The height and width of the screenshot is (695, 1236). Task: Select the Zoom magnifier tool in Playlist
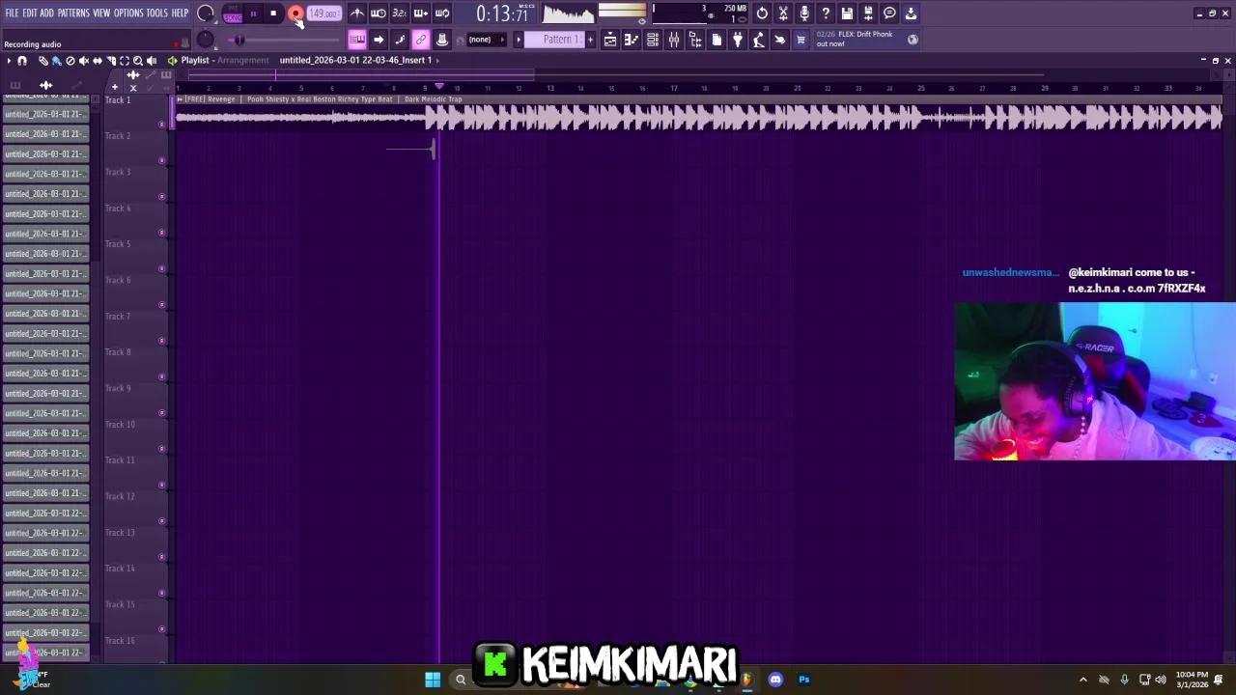coord(137,61)
